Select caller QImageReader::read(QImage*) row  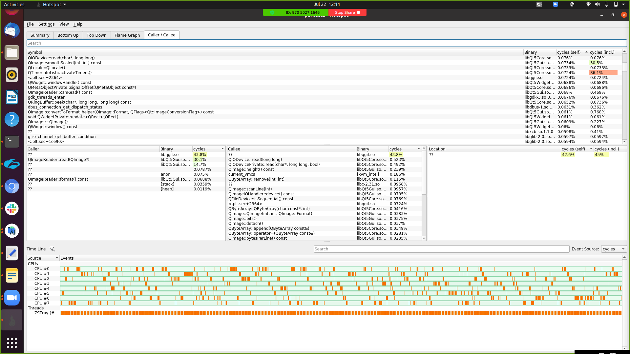tap(126, 160)
